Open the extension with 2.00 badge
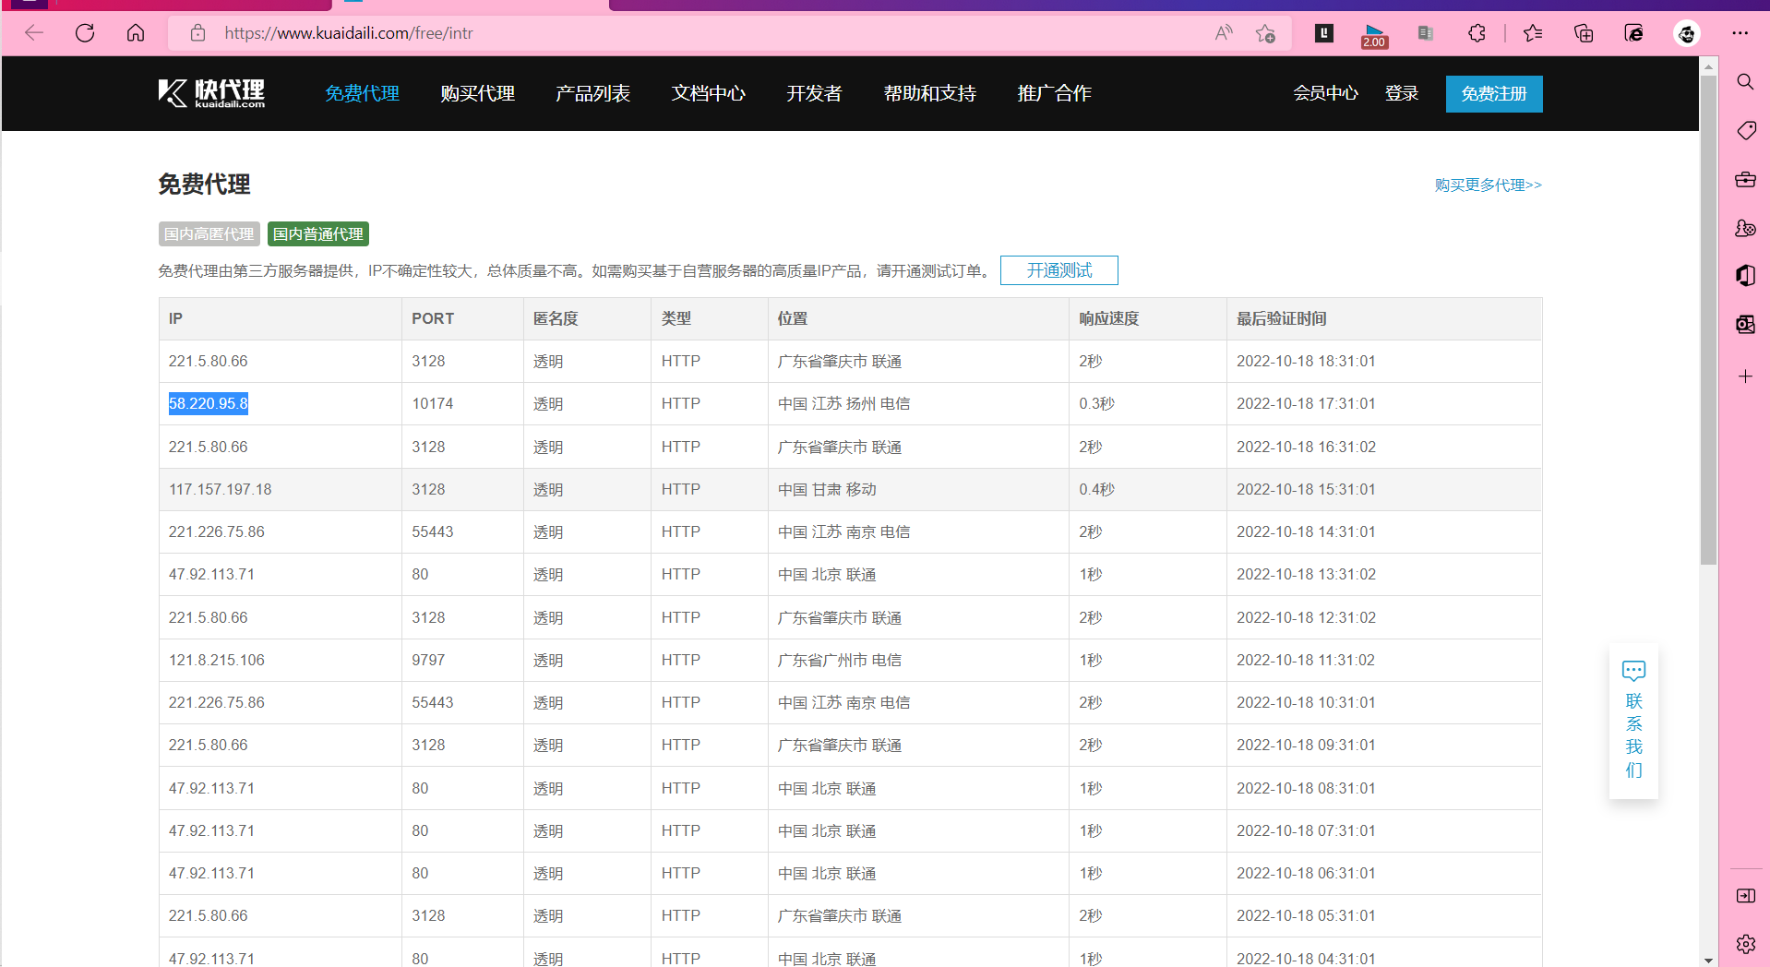This screenshot has height=967, width=1770. (1374, 35)
